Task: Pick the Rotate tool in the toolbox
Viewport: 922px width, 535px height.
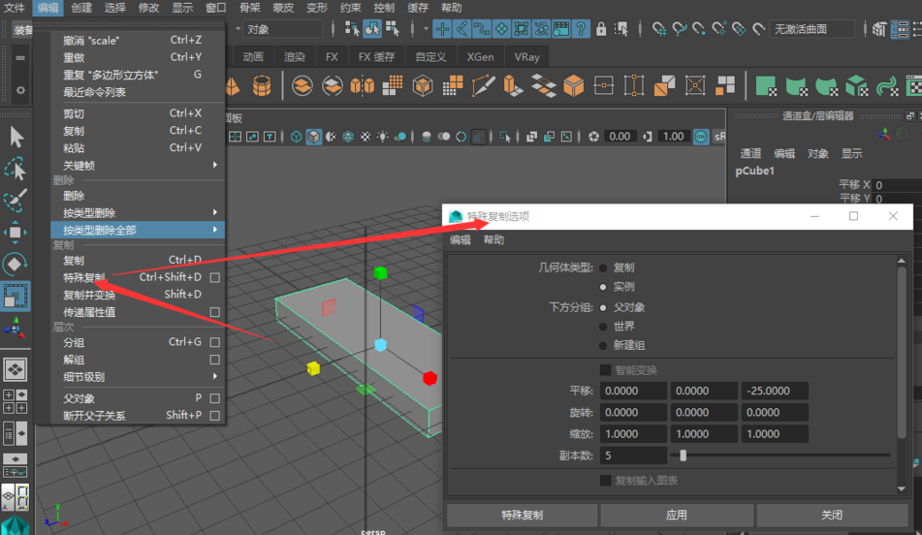Action: point(16,265)
